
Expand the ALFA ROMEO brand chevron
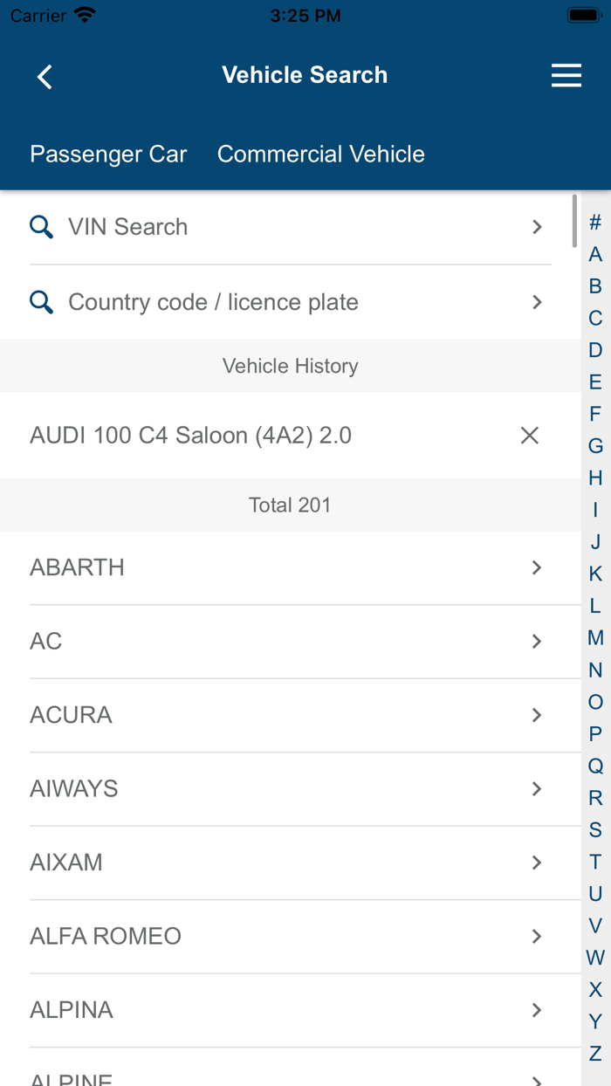coord(537,936)
